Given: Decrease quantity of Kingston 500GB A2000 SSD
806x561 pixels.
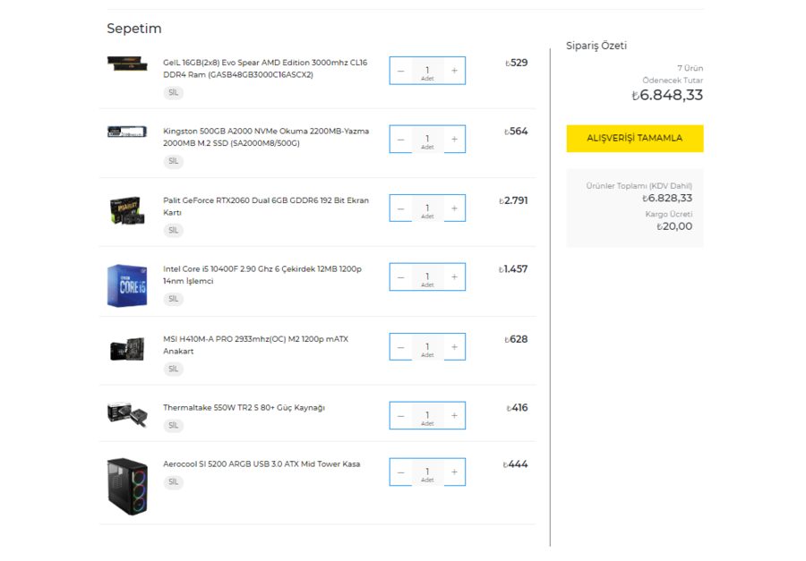Looking at the screenshot, I should click(401, 140).
